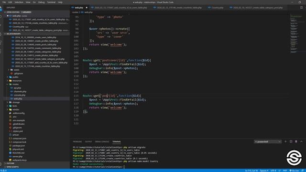Viewport: 306px width, 172px height.
Task: Add a new terminal with the plus icon
Action: pyautogui.click(x=285, y=141)
